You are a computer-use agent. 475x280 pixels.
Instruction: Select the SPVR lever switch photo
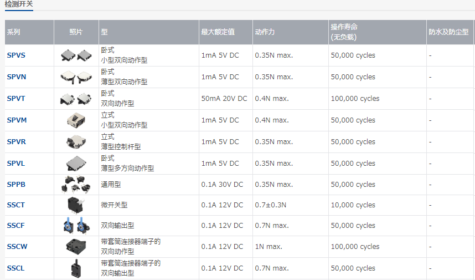pos(76,141)
